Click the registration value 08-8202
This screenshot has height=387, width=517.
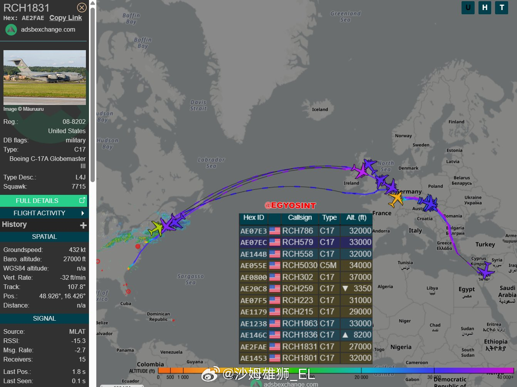[x=74, y=122]
